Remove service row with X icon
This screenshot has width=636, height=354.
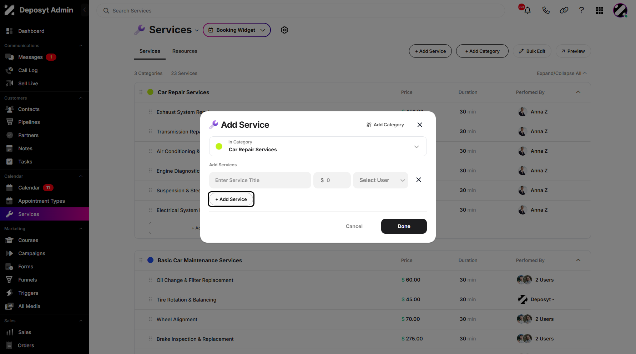419,180
